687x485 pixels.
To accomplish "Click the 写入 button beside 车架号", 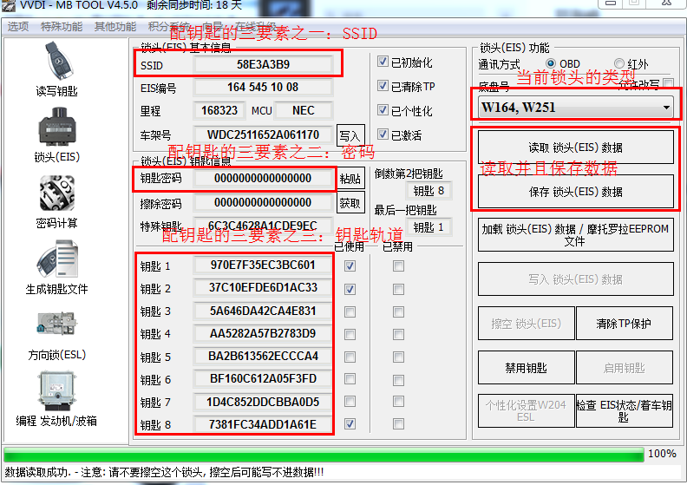I will tap(350, 136).
